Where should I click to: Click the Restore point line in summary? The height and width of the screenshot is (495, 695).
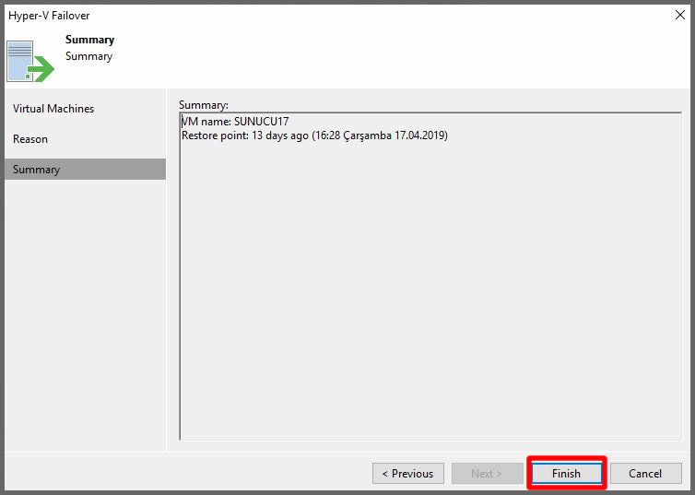coord(313,136)
